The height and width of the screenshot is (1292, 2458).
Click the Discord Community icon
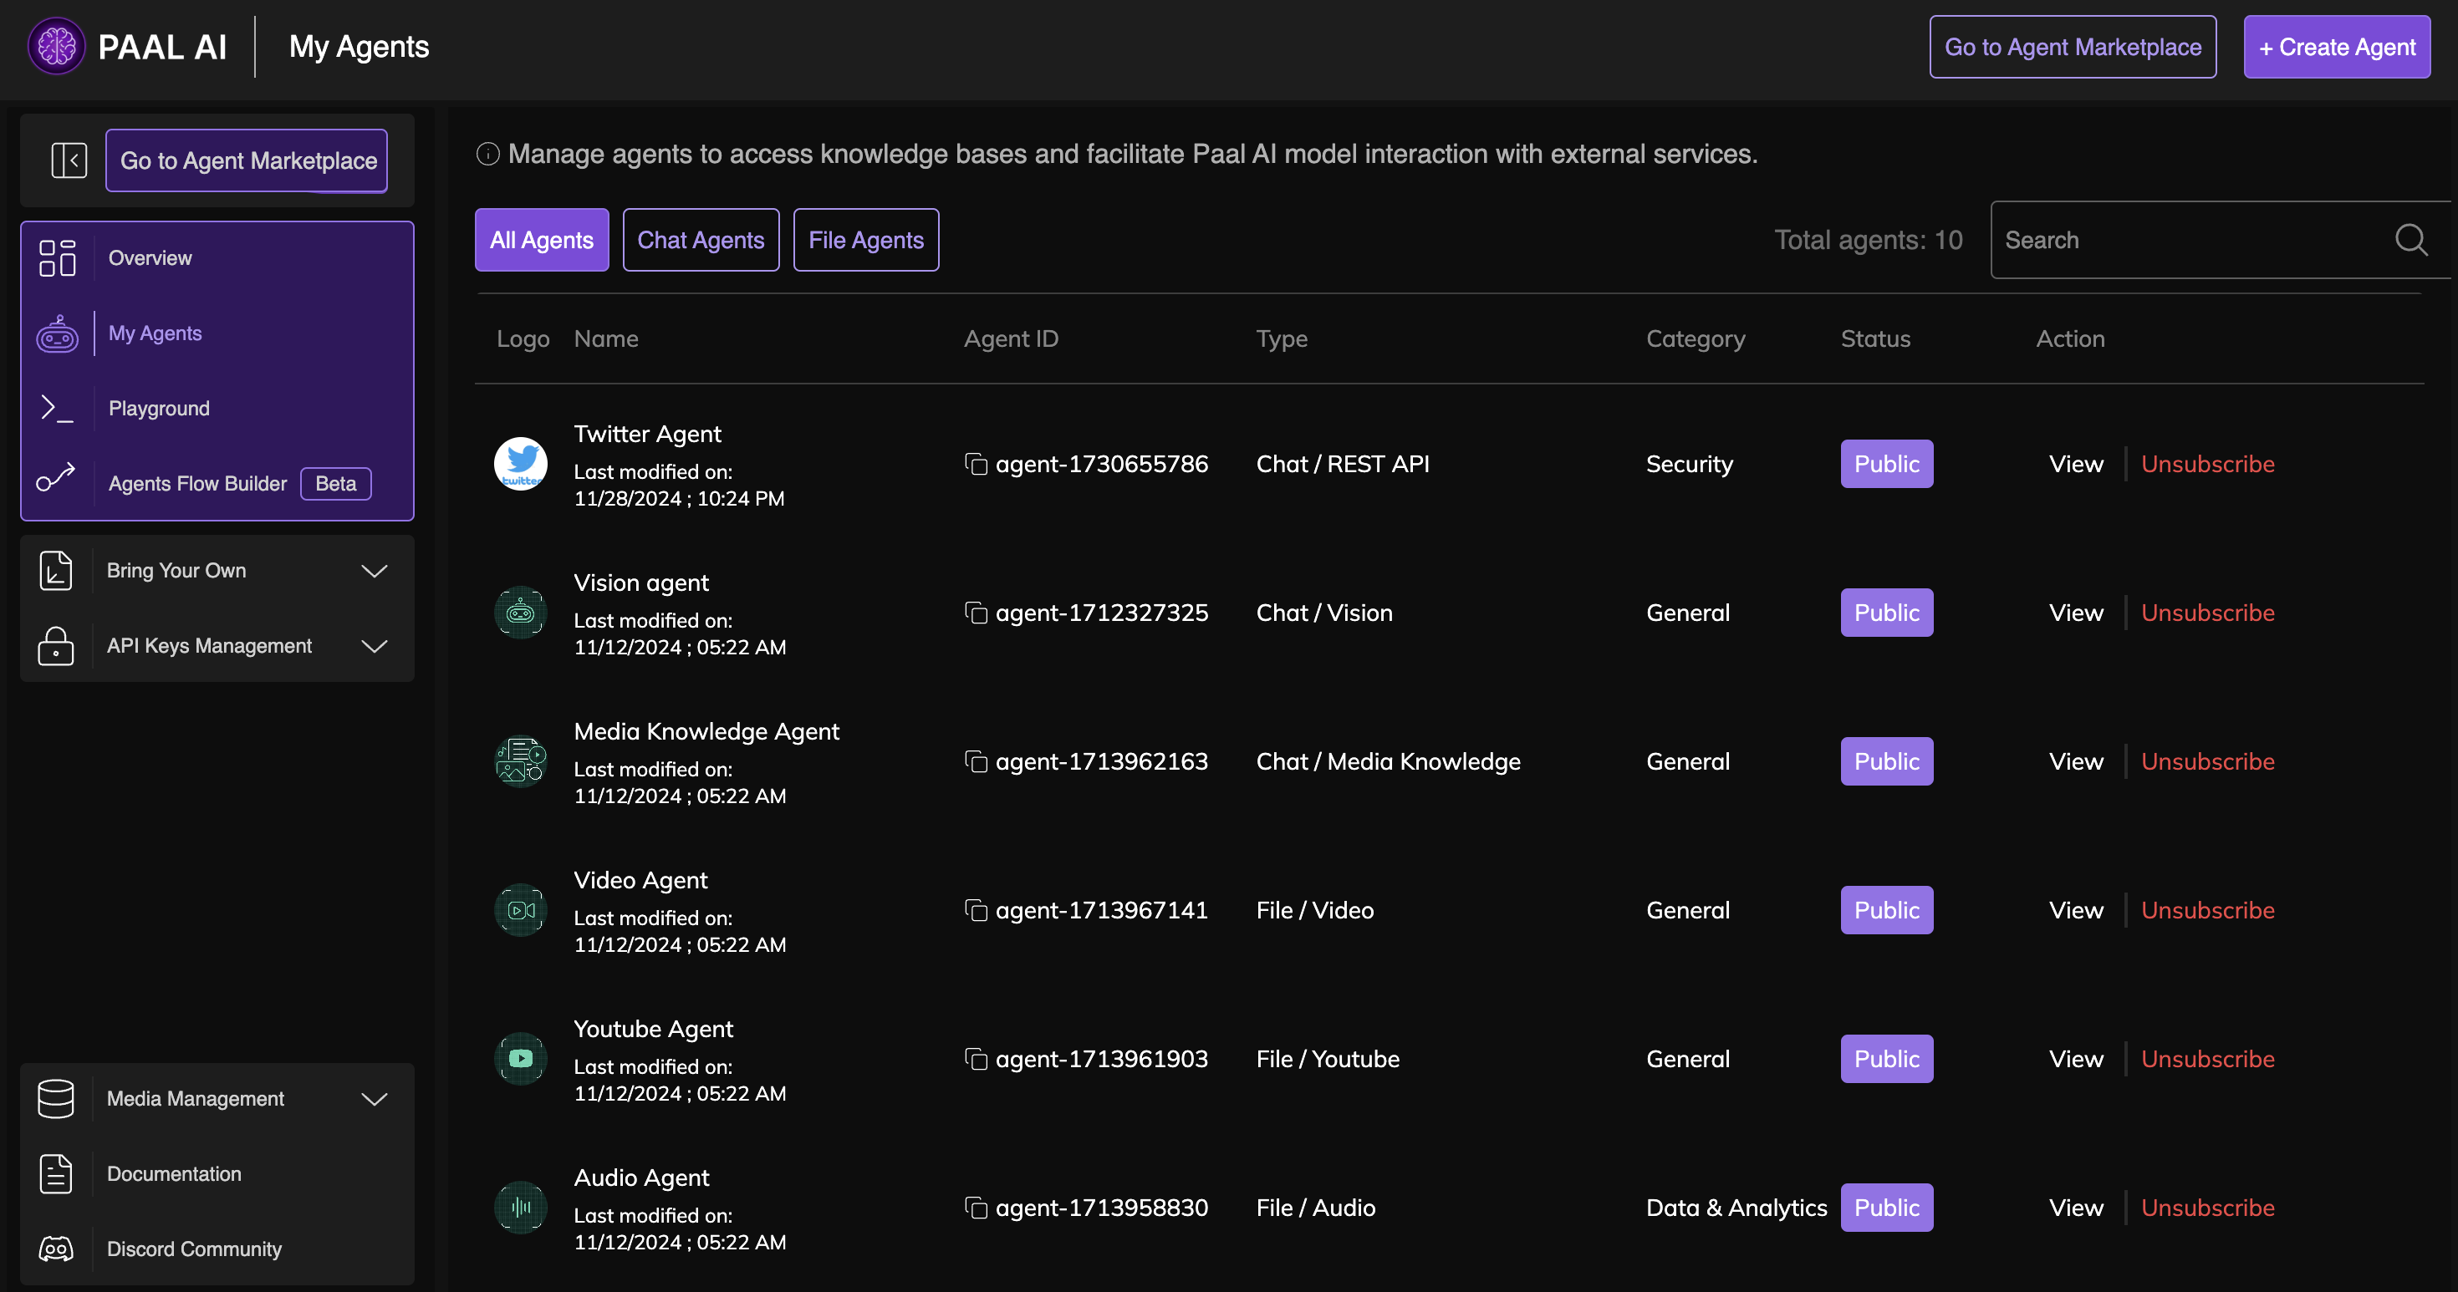pyautogui.click(x=56, y=1249)
